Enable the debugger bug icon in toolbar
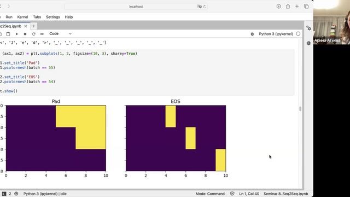Screen dimensions: 350x197 pos(252,34)
